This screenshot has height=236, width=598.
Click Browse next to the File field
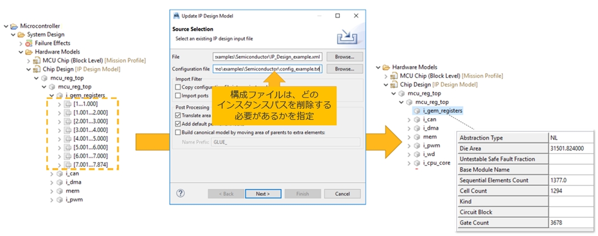(345, 57)
